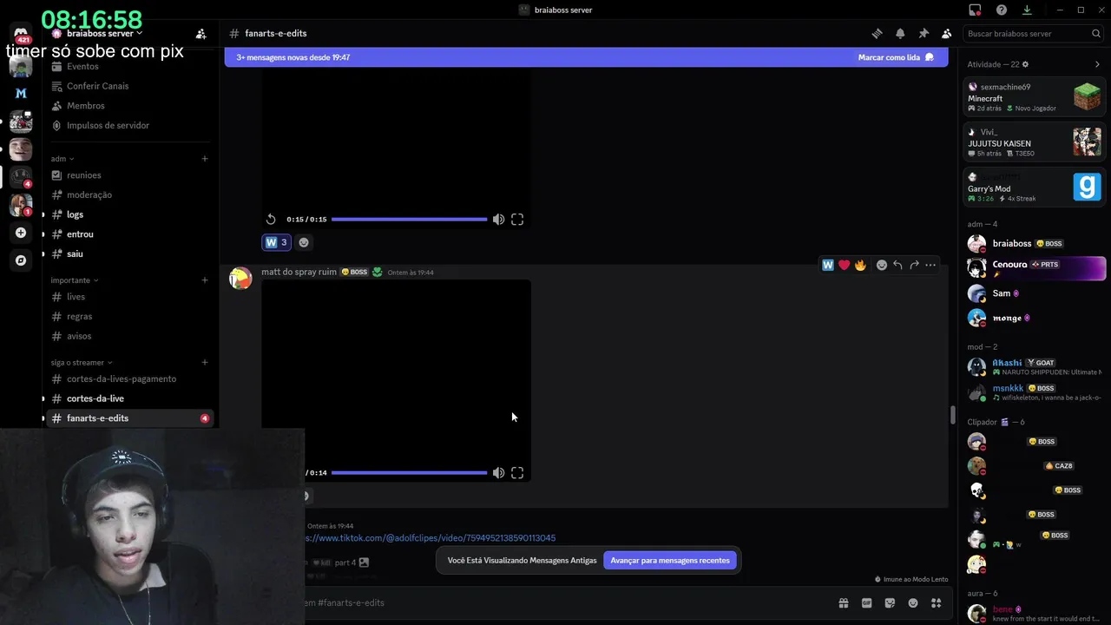Image resolution: width=1111 pixels, height=625 pixels.
Task: Open the Discover servers compass icon
Action: (x=21, y=260)
